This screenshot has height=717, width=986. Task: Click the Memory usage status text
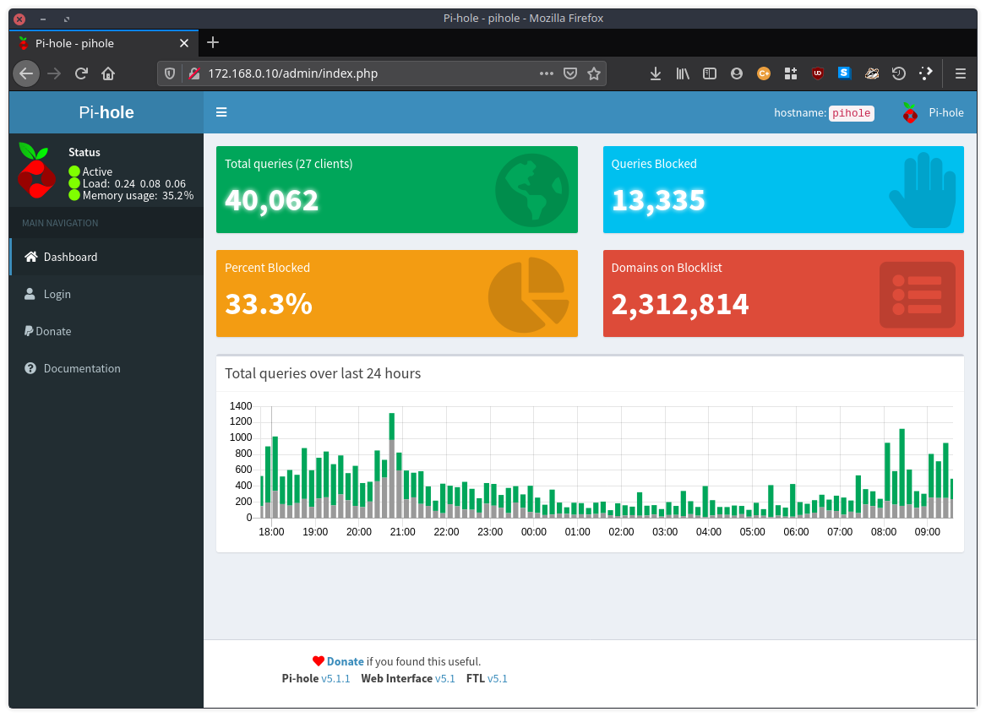pos(138,196)
